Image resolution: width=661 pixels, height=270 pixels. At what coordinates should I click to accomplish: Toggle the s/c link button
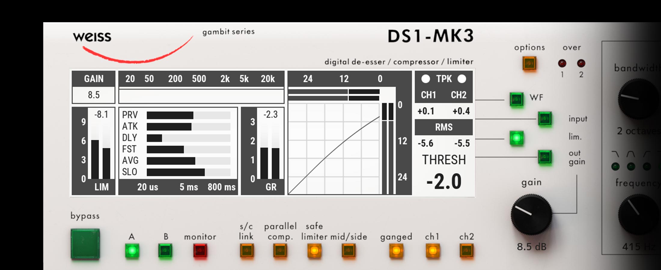(247, 251)
